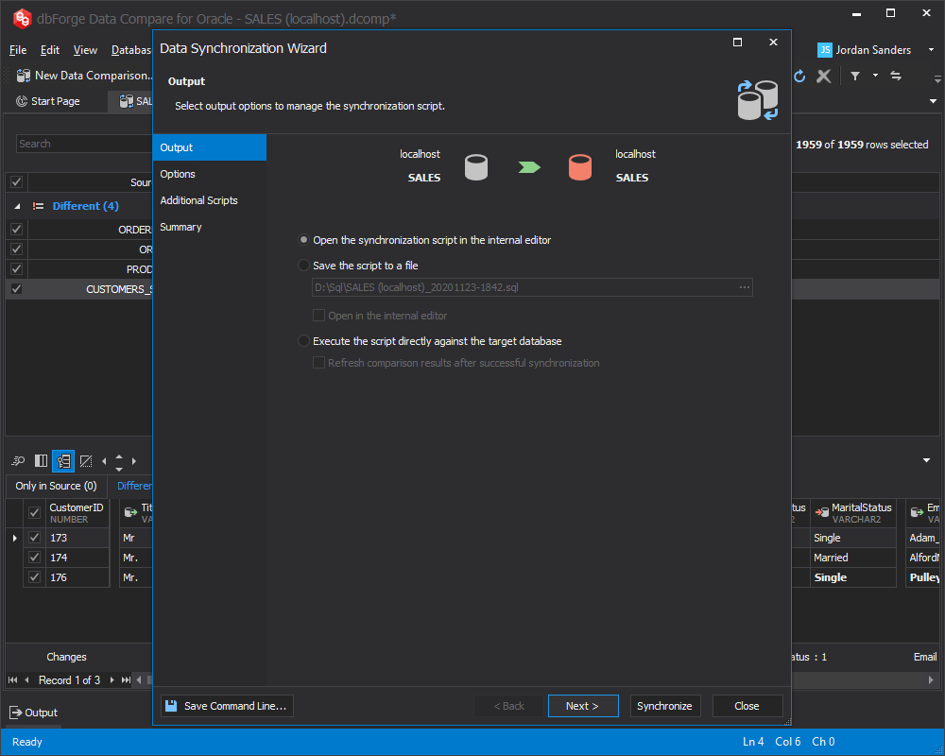Open the File menu
Image resolution: width=945 pixels, height=756 pixels.
(18, 50)
